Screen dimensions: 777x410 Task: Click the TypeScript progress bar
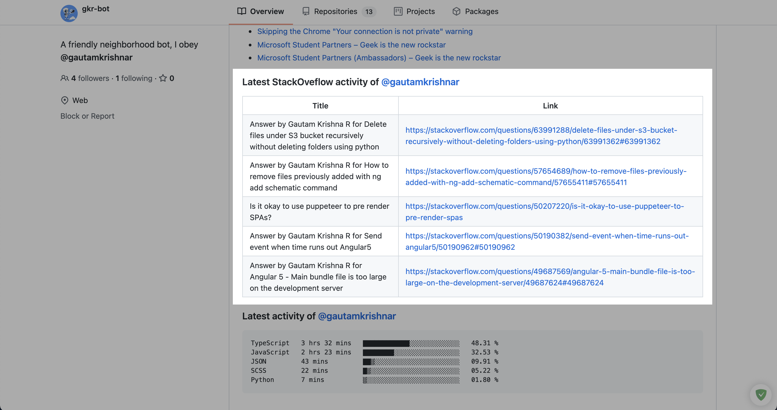(x=411, y=343)
